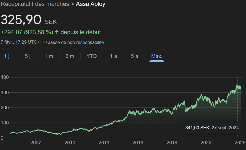
Task: Switch to the 1 j time range tab
Action: coord(7,56)
